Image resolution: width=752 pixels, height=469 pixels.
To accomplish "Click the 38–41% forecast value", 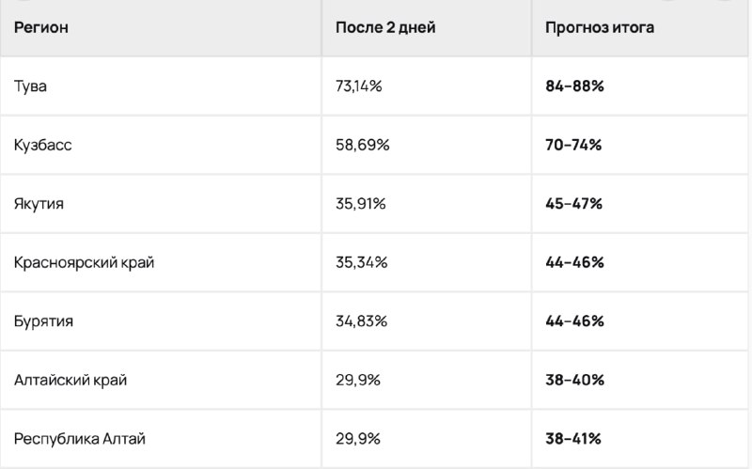I will pos(573,438).
